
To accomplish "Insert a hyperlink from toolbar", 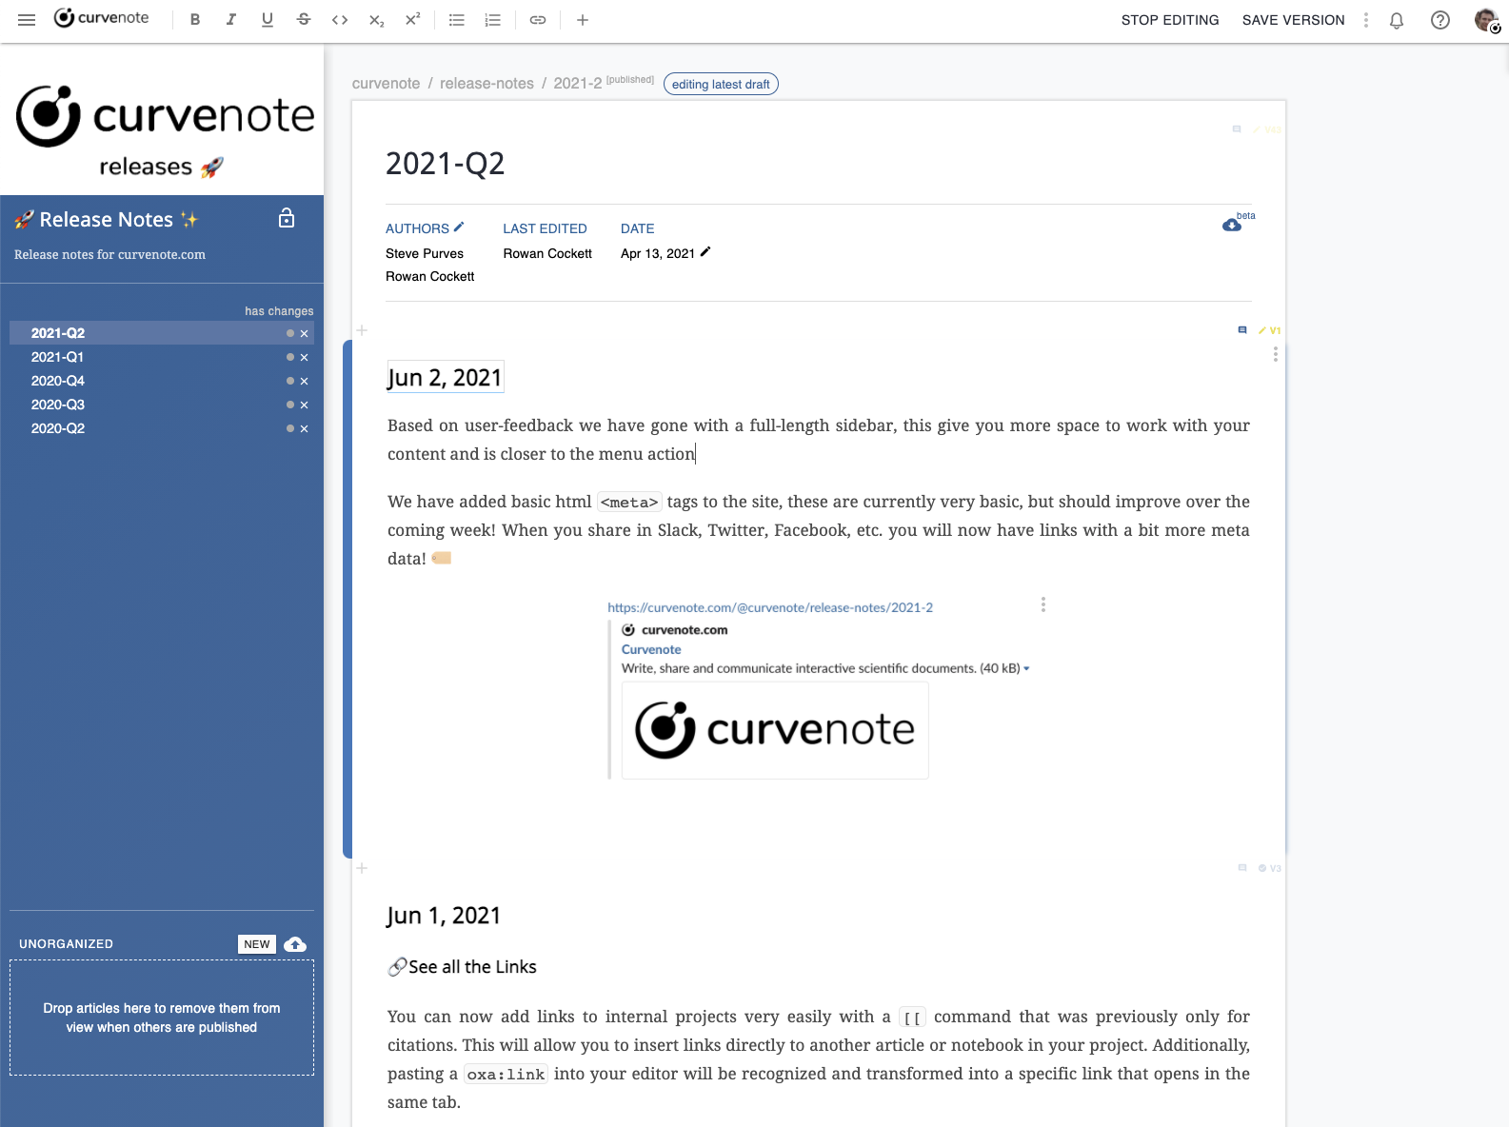I will click(538, 20).
